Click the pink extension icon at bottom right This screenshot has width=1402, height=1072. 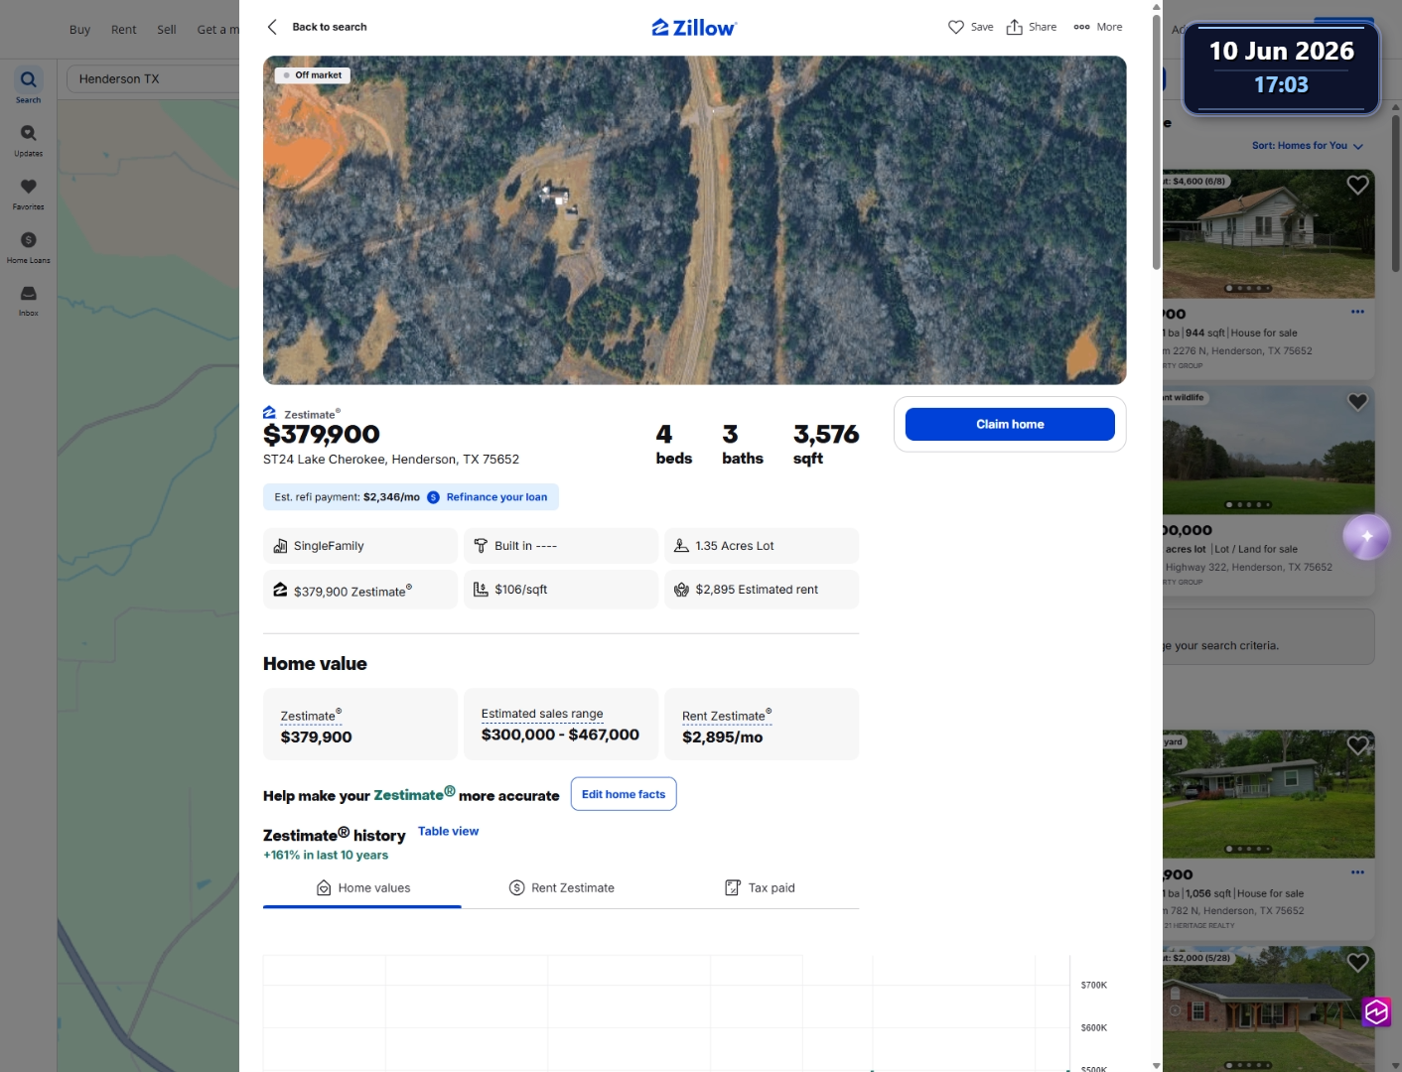(x=1376, y=1011)
